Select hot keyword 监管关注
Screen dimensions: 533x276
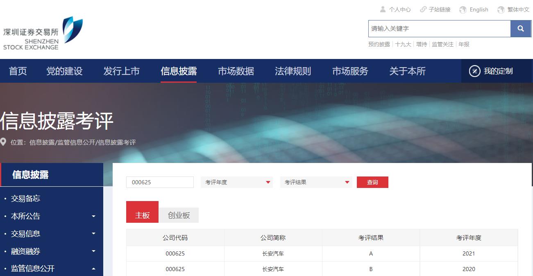(x=443, y=44)
